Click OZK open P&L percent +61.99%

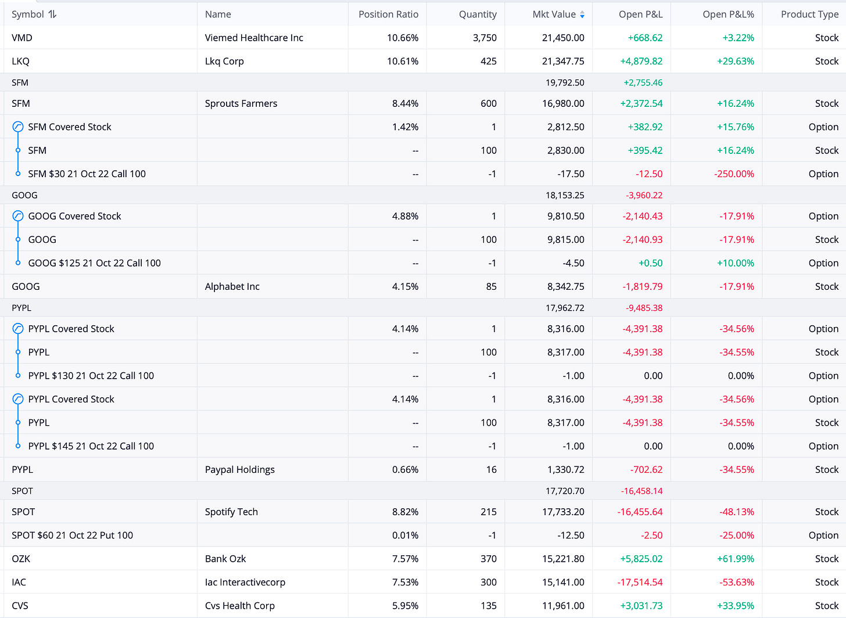point(736,559)
